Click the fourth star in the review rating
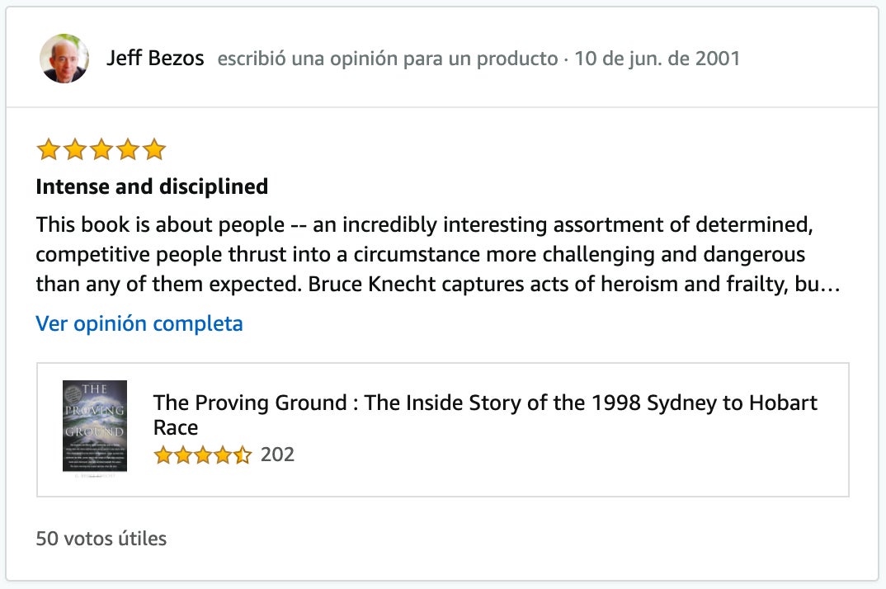 point(128,149)
